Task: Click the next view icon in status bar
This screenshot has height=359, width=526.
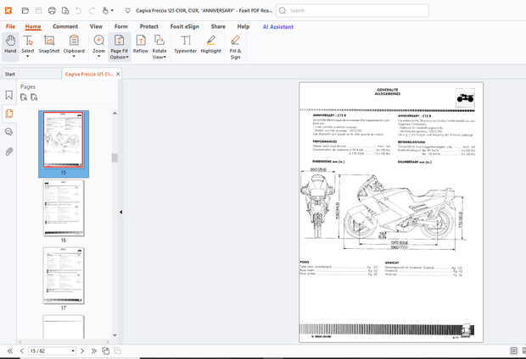Action: pos(117,351)
